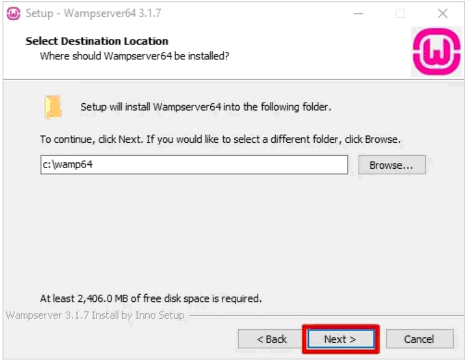Open the Browse... folder picker

(392, 164)
